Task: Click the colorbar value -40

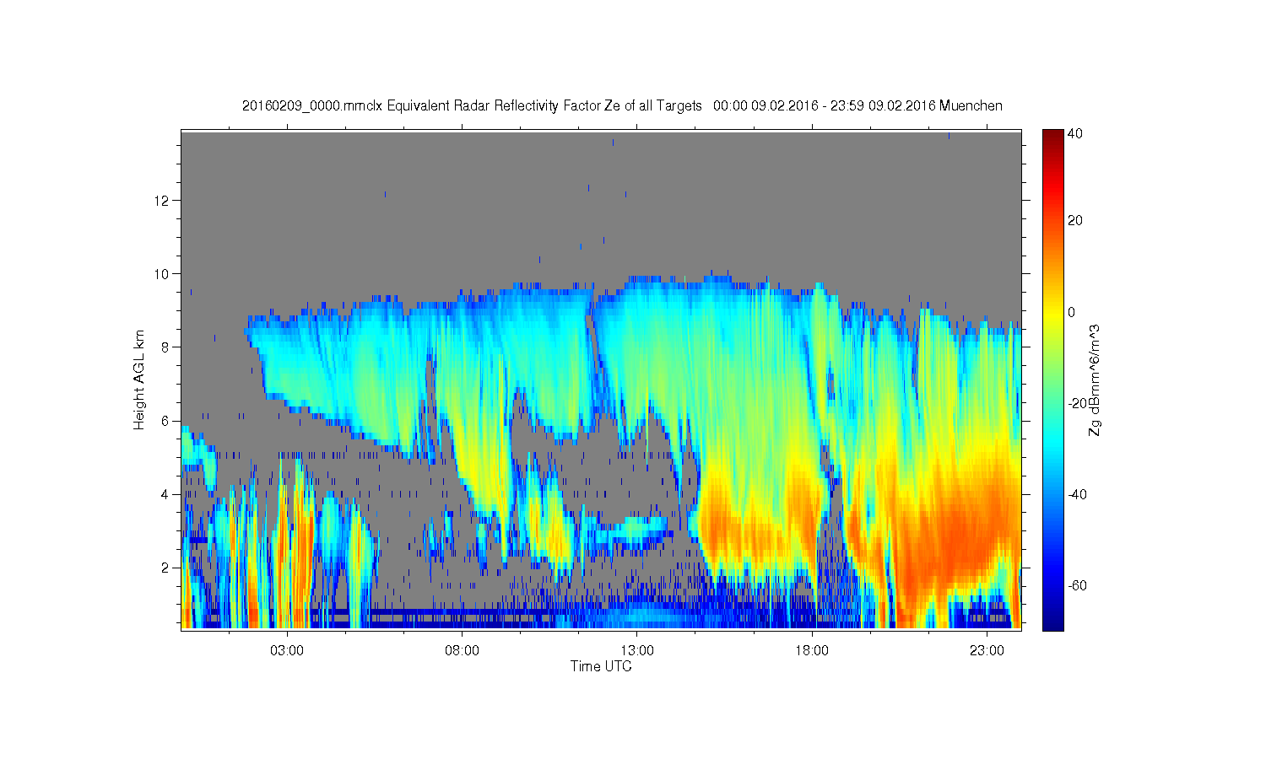Action: click(x=1078, y=494)
